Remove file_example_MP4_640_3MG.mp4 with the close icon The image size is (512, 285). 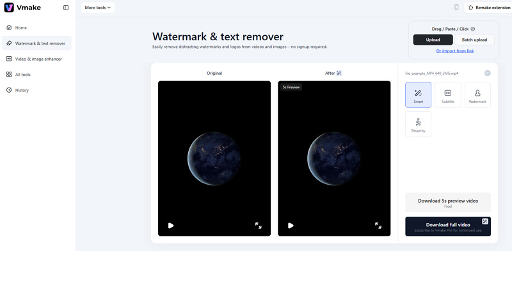point(488,73)
